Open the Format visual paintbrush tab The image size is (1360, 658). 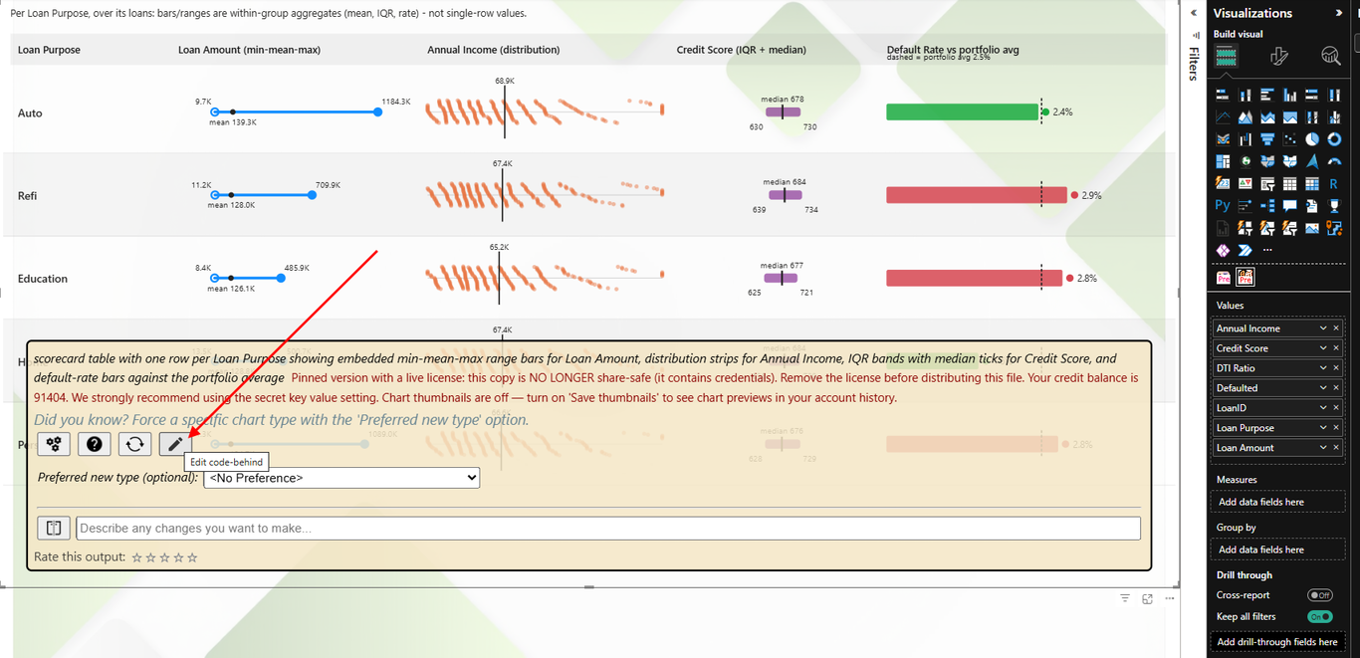click(1279, 57)
